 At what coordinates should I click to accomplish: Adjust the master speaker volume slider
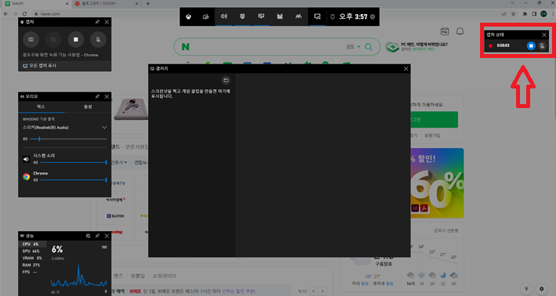click(68, 139)
